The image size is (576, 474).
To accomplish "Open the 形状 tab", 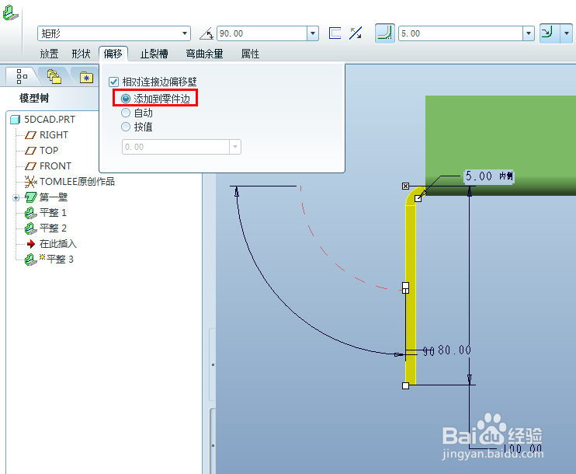I will pyautogui.click(x=82, y=54).
